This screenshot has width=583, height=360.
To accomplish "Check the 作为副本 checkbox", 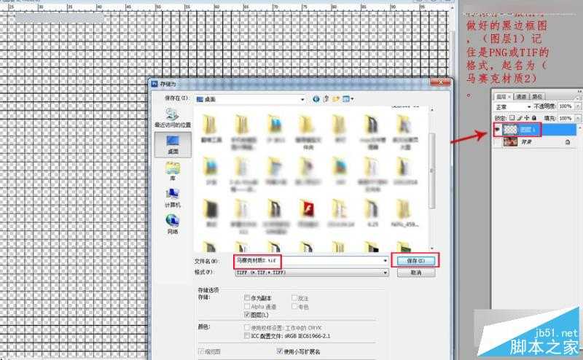I will (247, 297).
